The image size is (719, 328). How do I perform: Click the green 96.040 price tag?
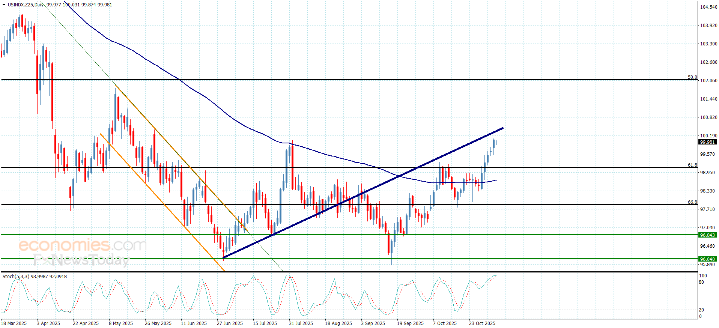pos(707,259)
